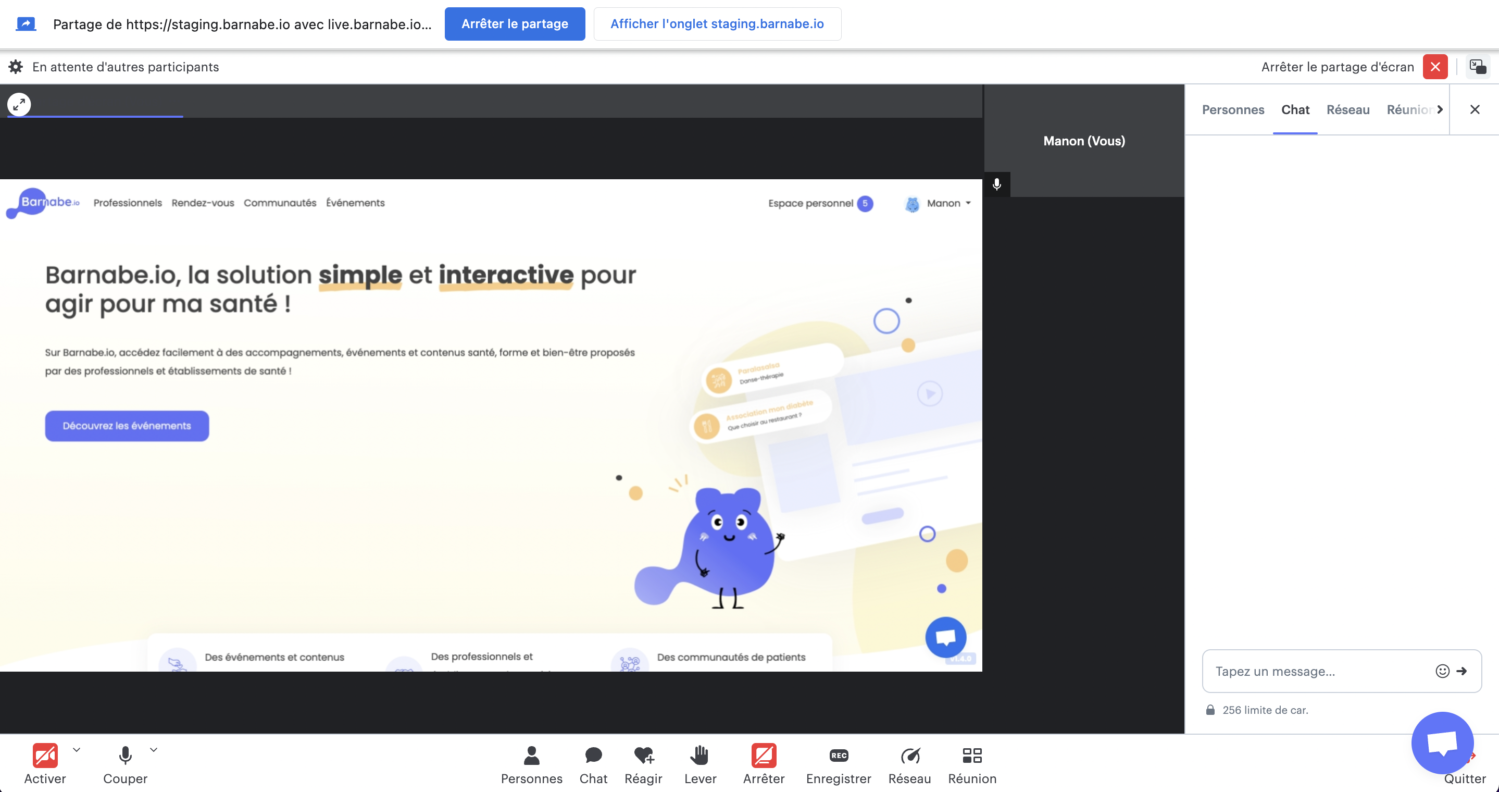Click Des communautés de patients text

pos(731,657)
